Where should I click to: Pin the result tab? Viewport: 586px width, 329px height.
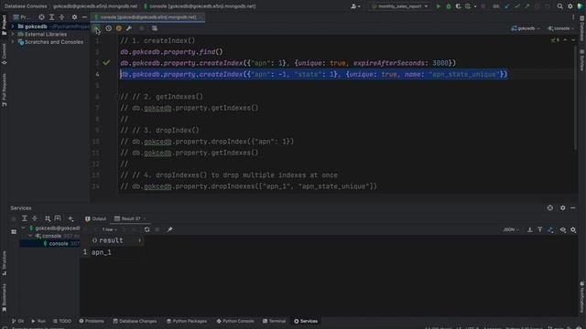(x=169, y=229)
